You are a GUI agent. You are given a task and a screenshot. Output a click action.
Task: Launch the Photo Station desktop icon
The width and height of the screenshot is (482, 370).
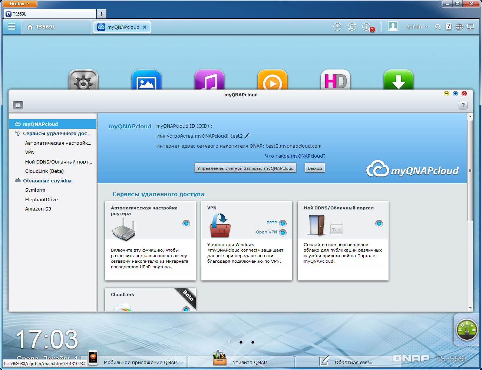[146, 80]
